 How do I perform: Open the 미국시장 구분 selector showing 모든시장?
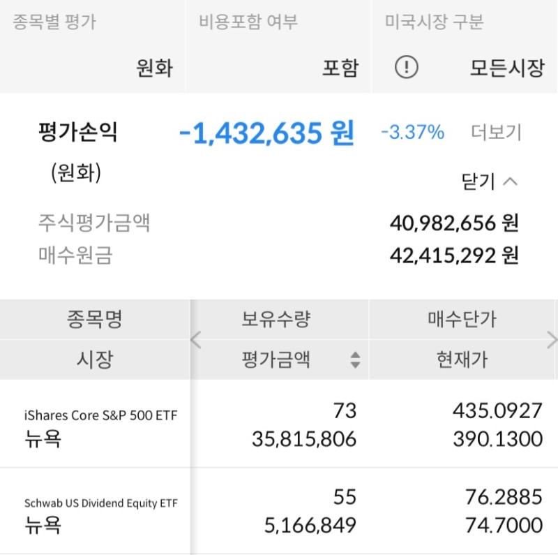coord(465,47)
